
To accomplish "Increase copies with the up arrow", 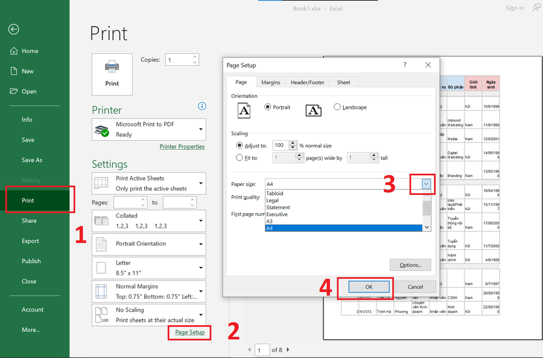I will (195, 57).
